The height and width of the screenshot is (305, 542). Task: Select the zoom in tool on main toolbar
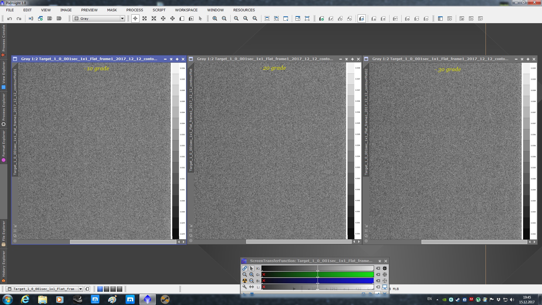point(215,19)
